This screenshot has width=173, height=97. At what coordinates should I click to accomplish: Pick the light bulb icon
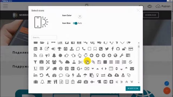[x=97, y=75]
